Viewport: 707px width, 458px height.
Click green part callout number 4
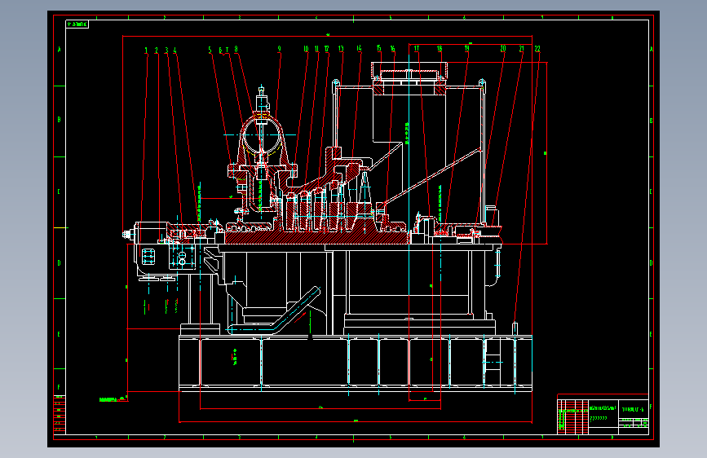tap(175, 50)
